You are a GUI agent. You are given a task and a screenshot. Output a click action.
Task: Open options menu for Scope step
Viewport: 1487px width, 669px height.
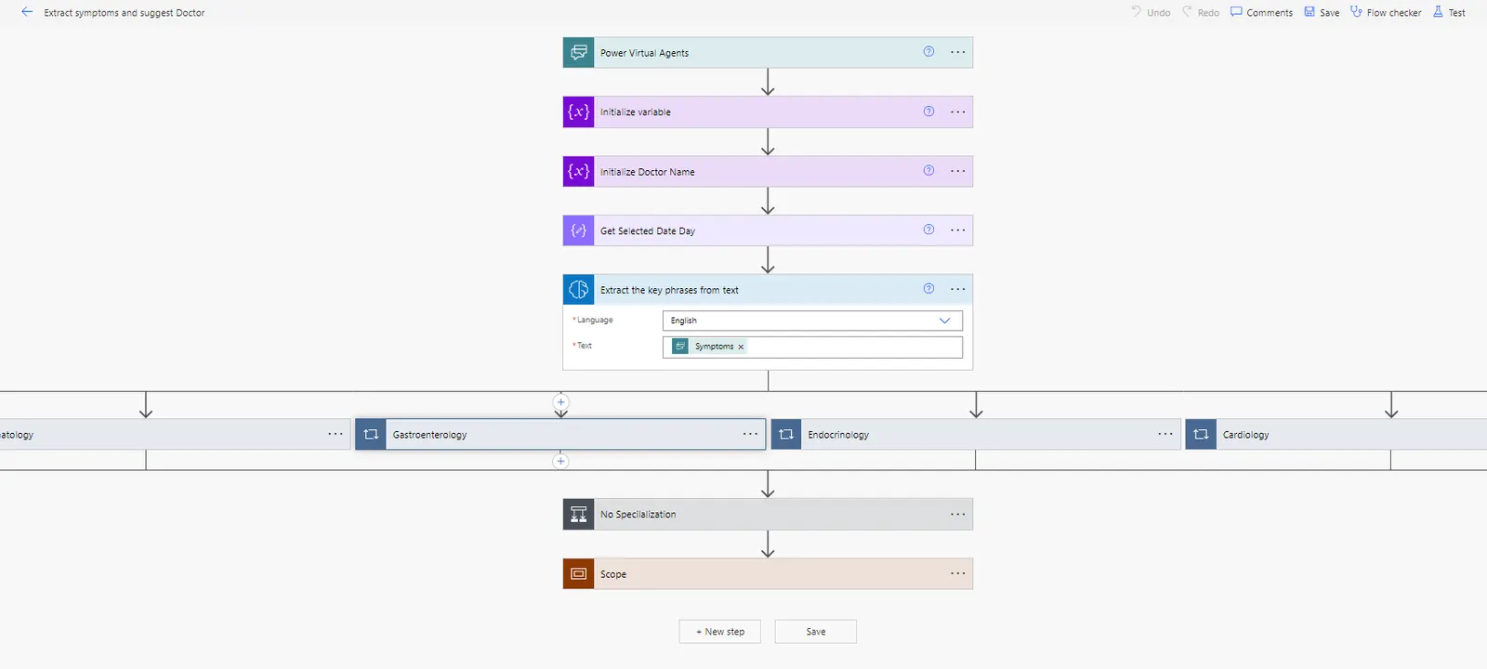point(958,574)
